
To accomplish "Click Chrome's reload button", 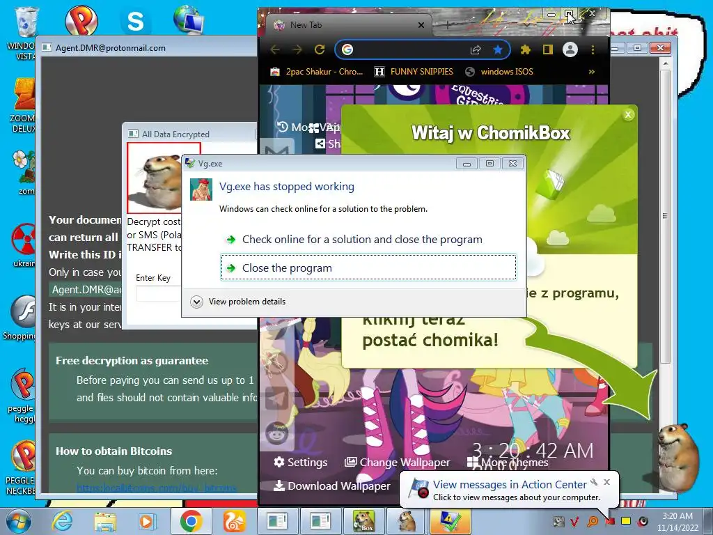I will click(x=319, y=49).
